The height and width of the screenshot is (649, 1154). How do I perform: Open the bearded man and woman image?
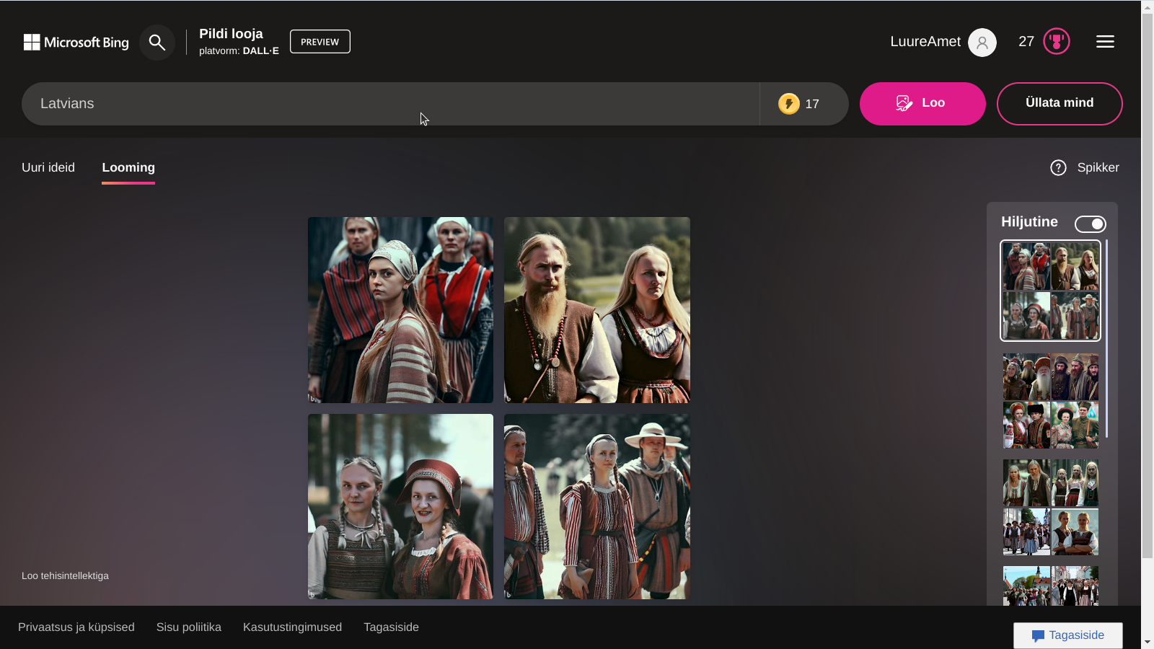(596, 310)
